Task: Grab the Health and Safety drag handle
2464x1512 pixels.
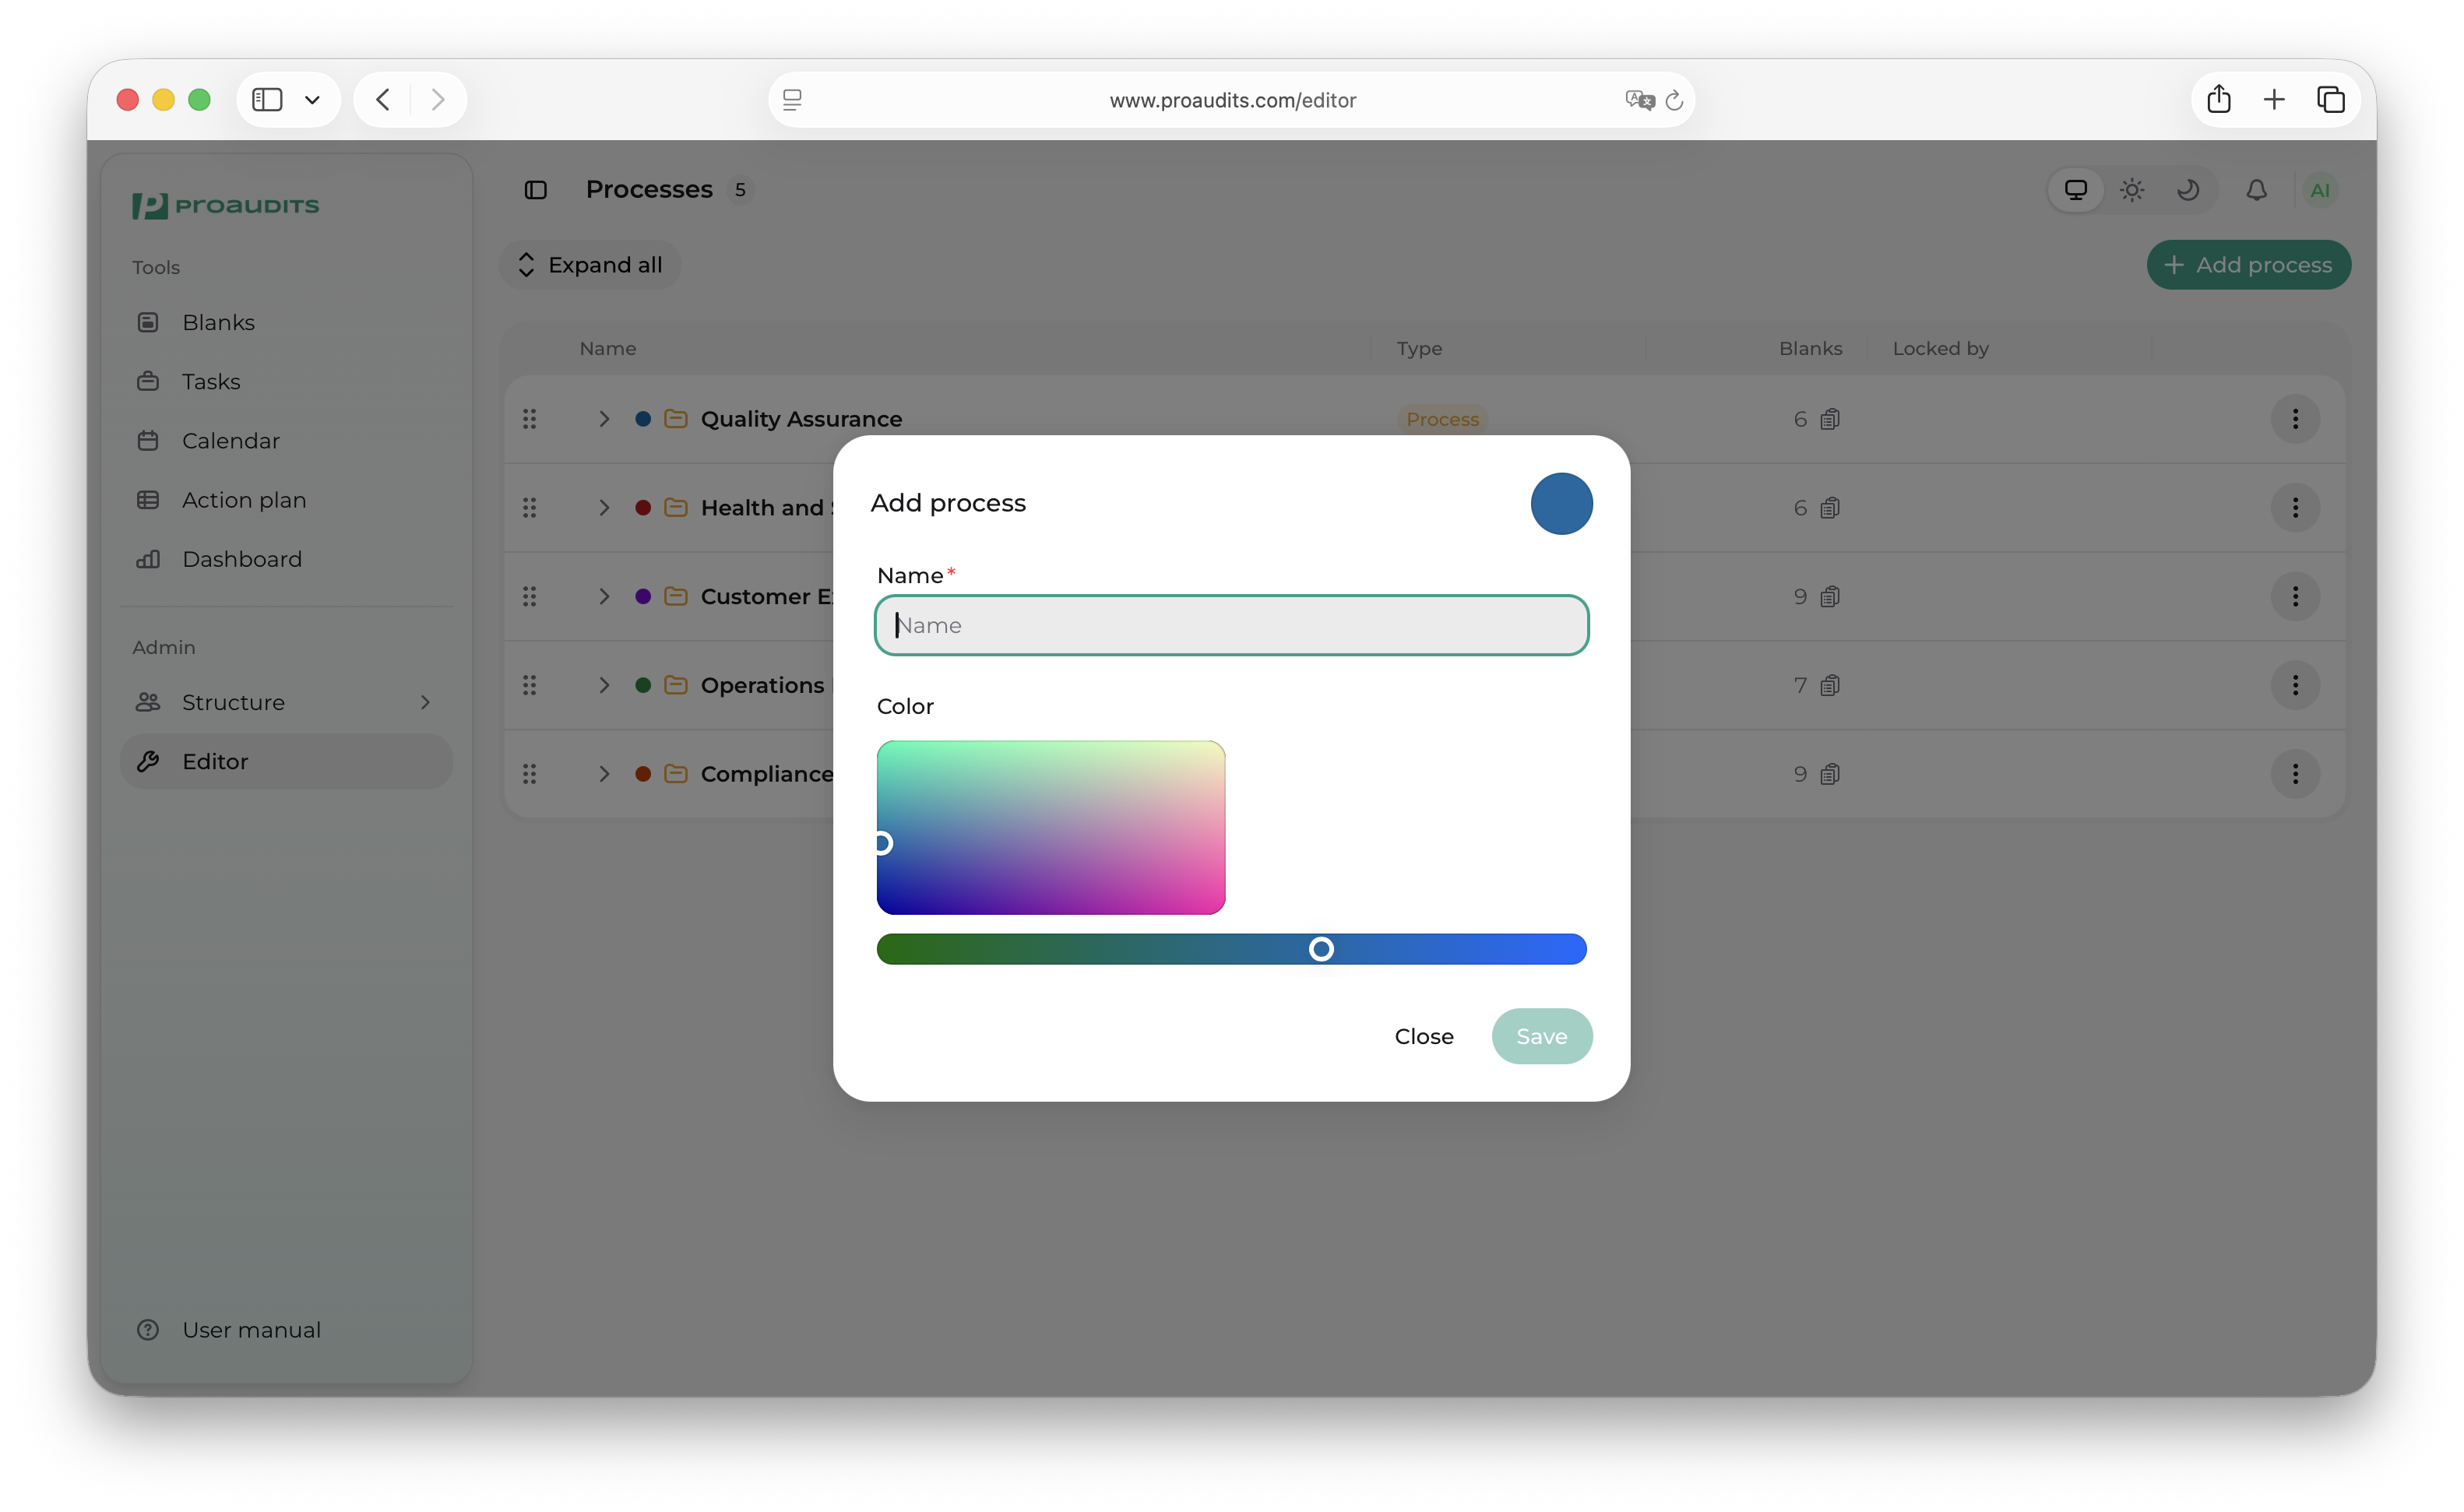Action: [530, 508]
